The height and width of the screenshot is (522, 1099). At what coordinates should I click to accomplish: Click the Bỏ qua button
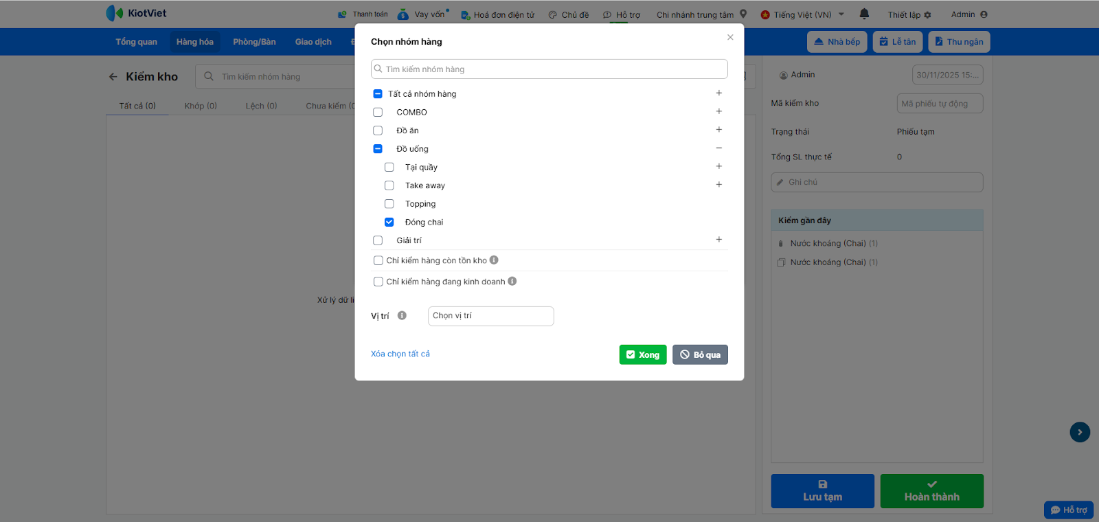click(700, 354)
